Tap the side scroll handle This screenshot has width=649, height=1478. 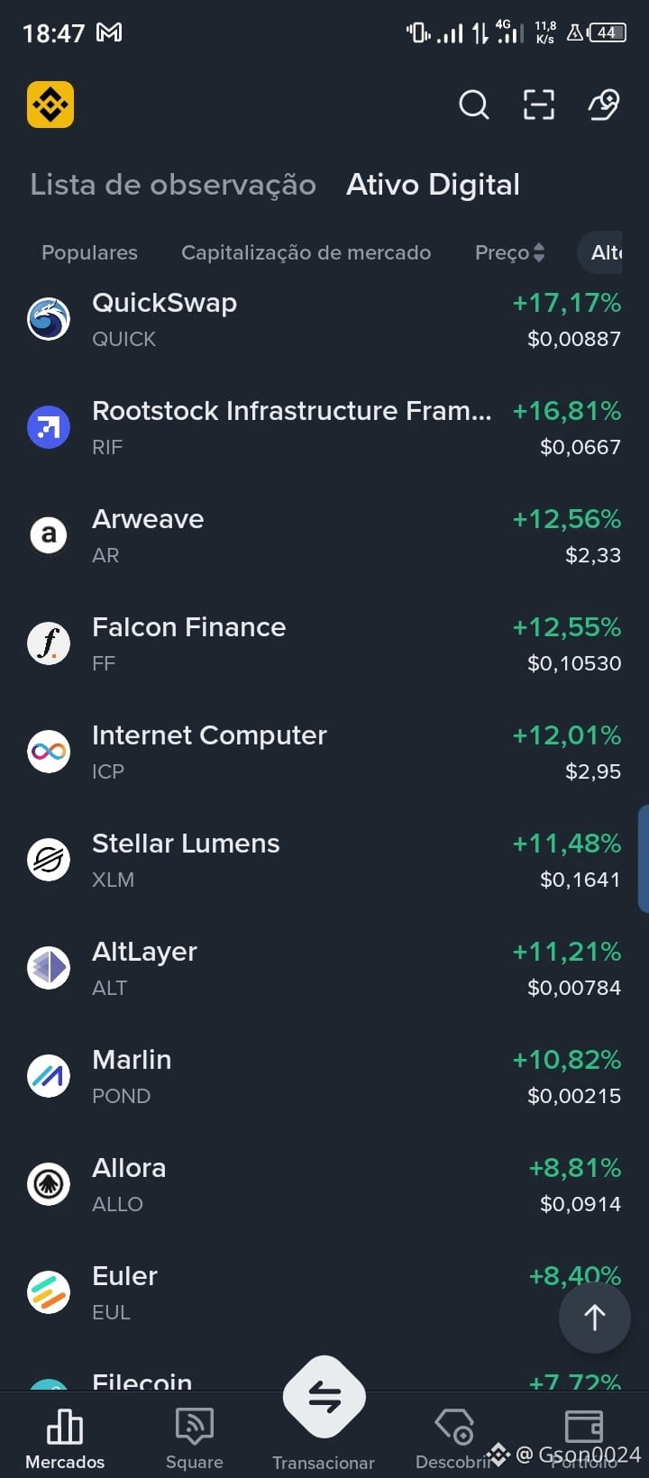[x=644, y=859]
